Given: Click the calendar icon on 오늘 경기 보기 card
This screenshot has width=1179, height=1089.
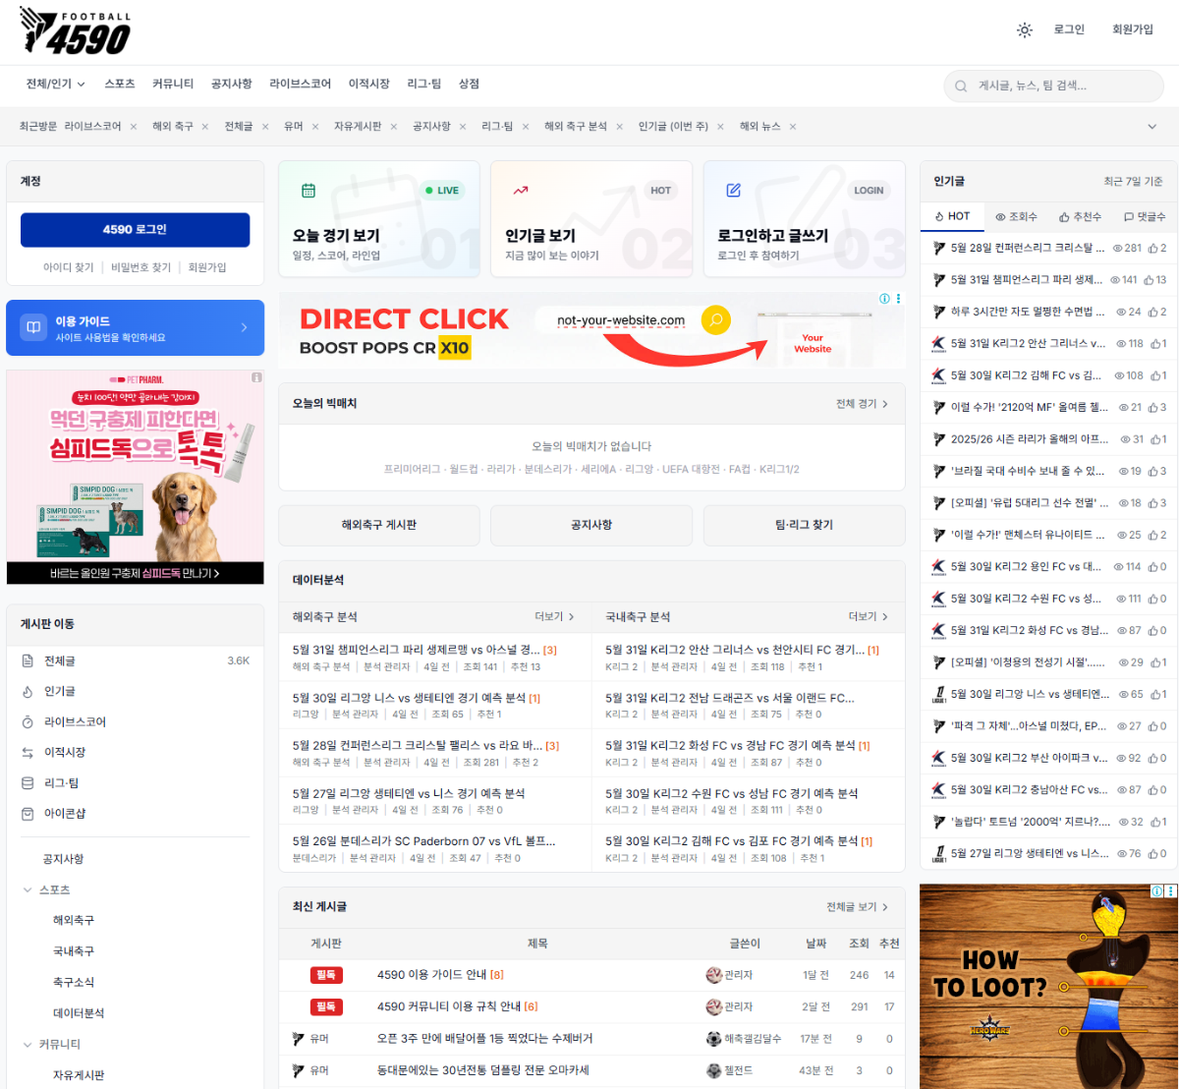Looking at the screenshot, I should (309, 191).
